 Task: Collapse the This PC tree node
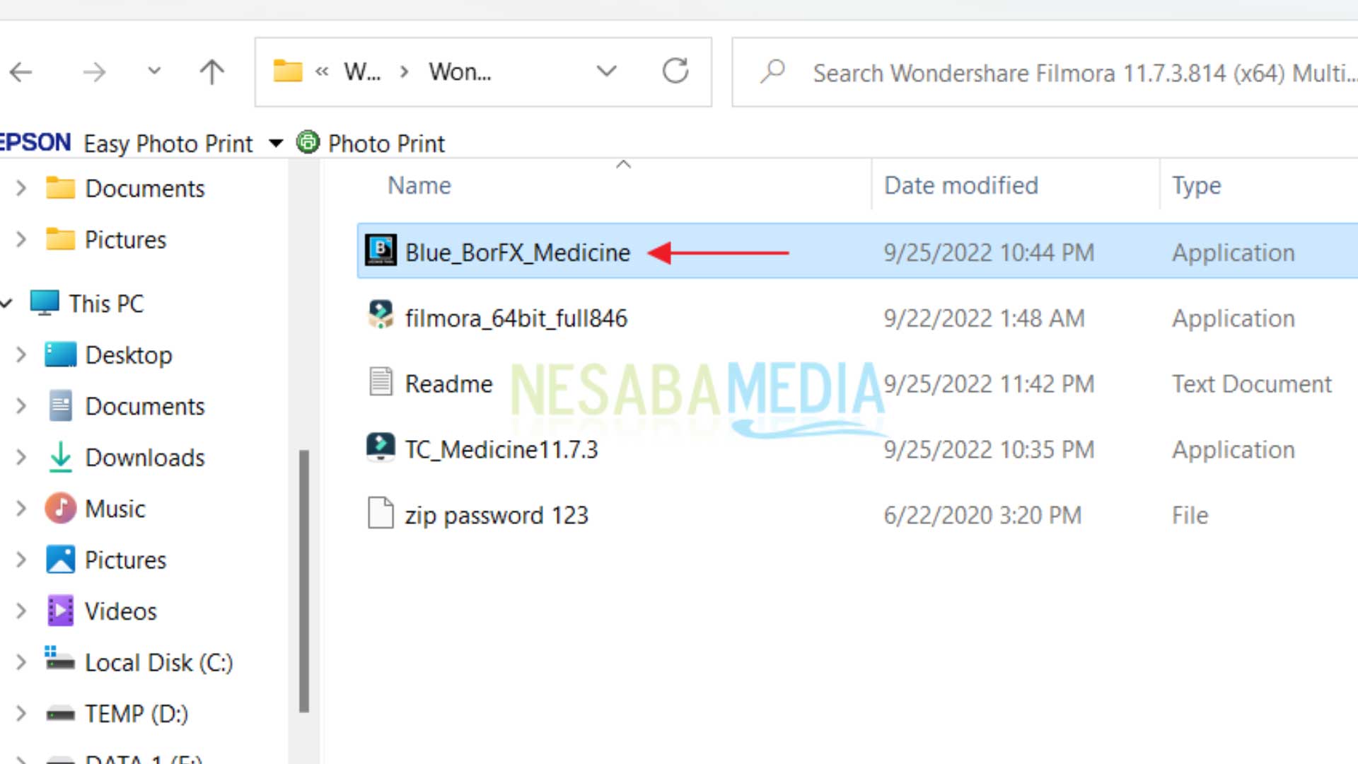click(x=6, y=303)
